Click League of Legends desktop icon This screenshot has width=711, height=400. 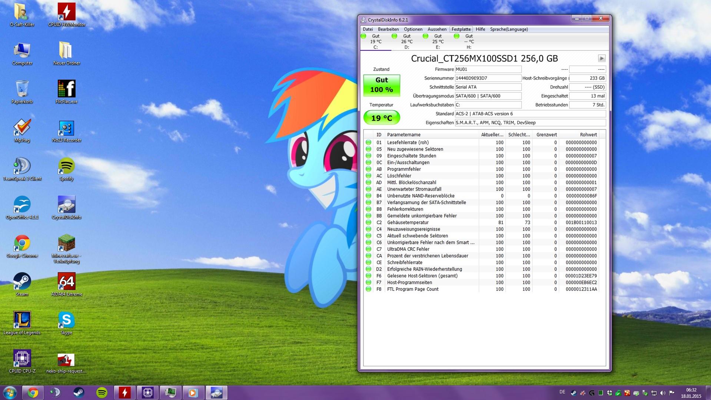pyautogui.click(x=22, y=323)
